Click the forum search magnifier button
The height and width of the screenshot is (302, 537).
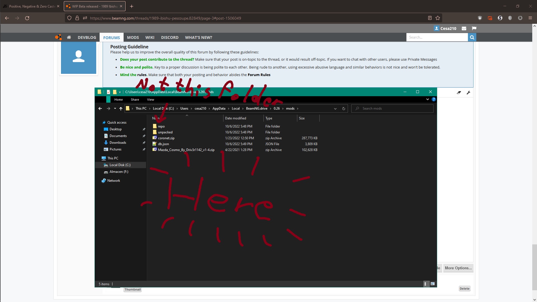click(x=472, y=37)
